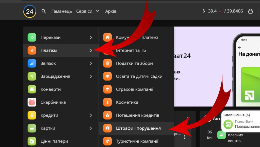Open the Архів link in header
The height and width of the screenshot is (147, 260).
(111, 11)
